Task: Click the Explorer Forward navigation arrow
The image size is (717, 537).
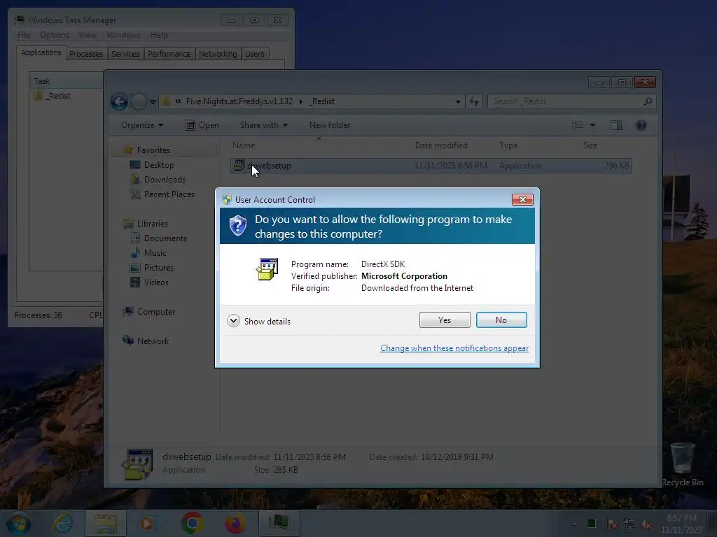Action: 139,101
